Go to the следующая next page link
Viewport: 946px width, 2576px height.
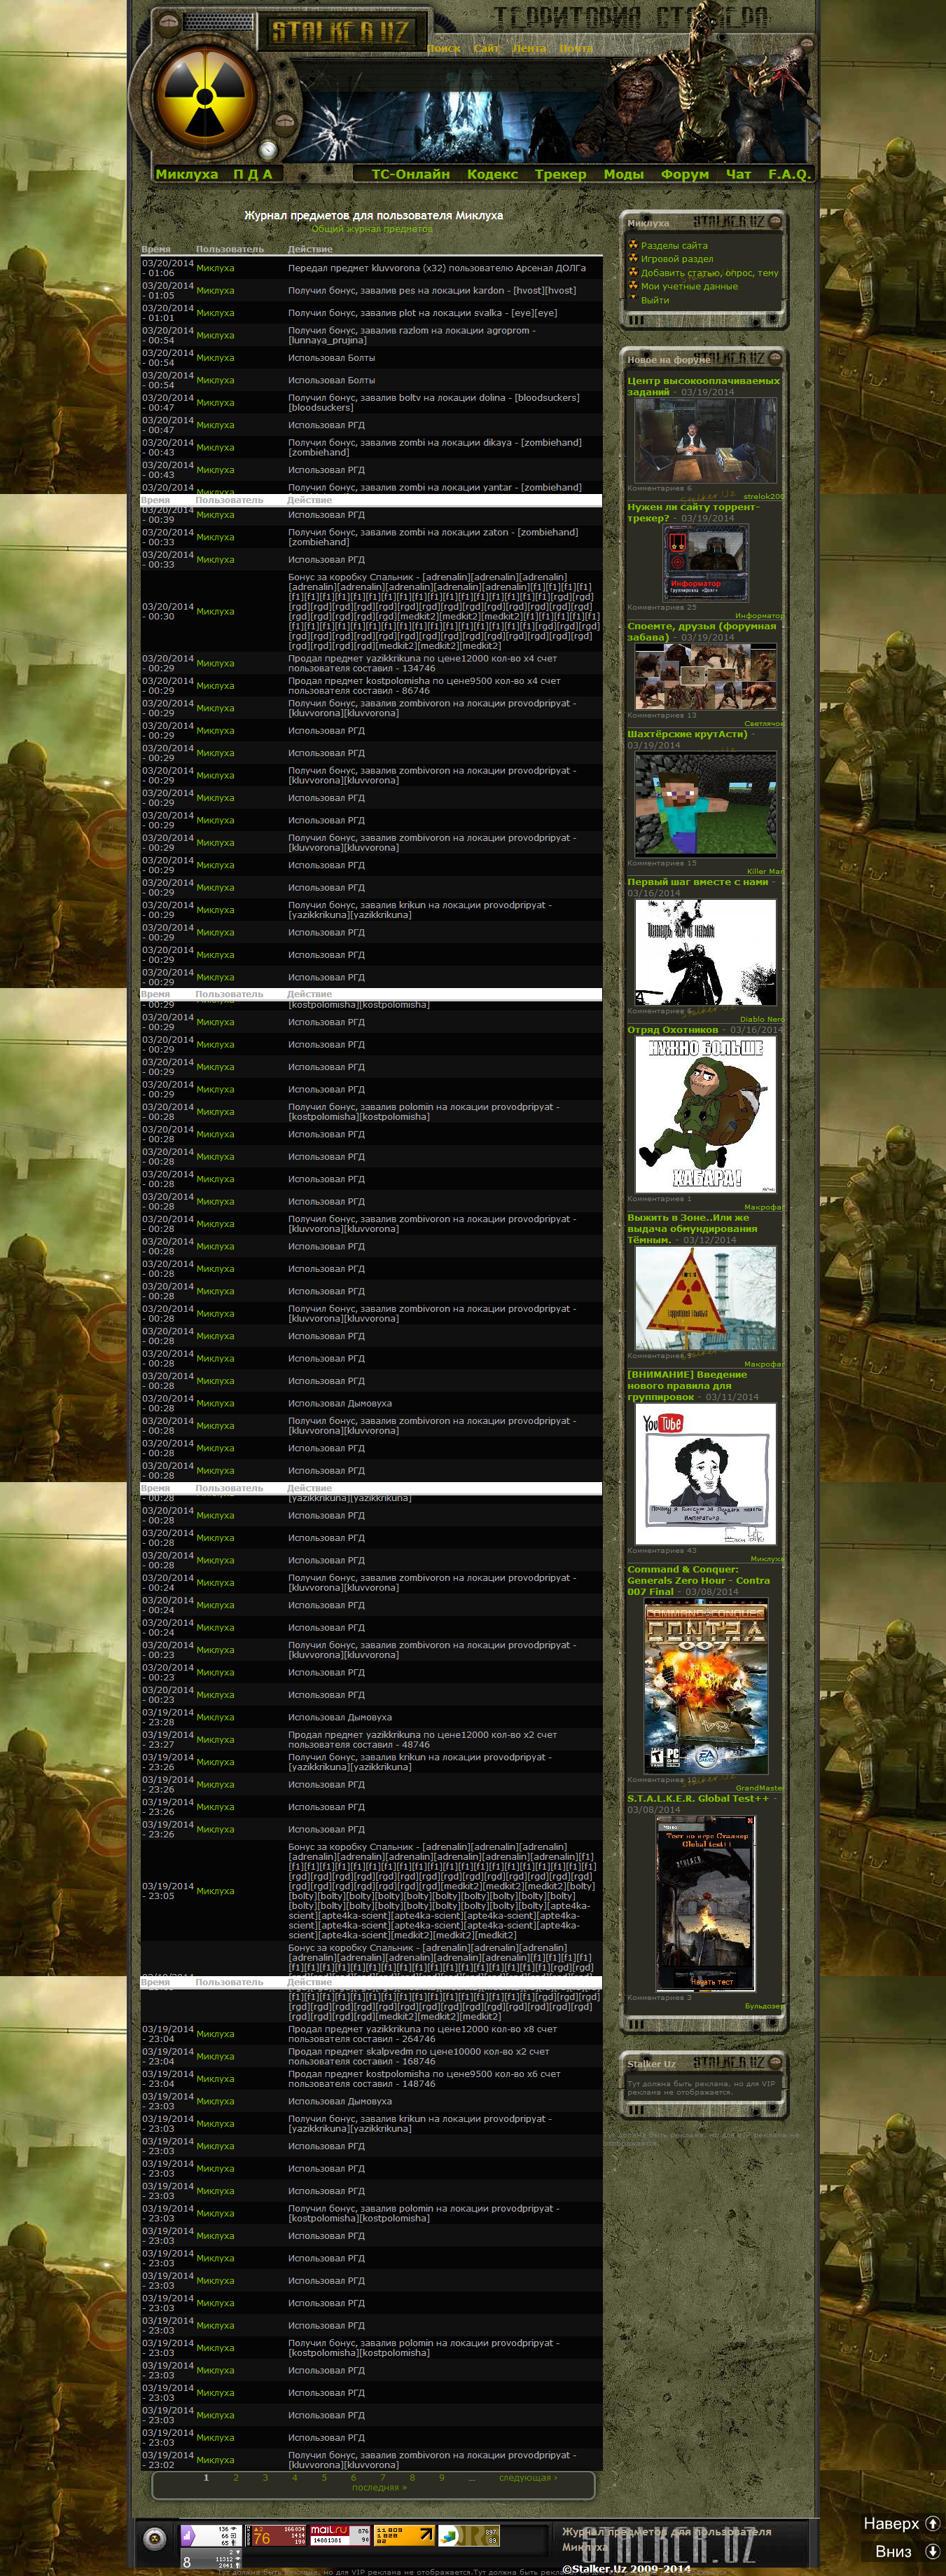click(527, 2478)
